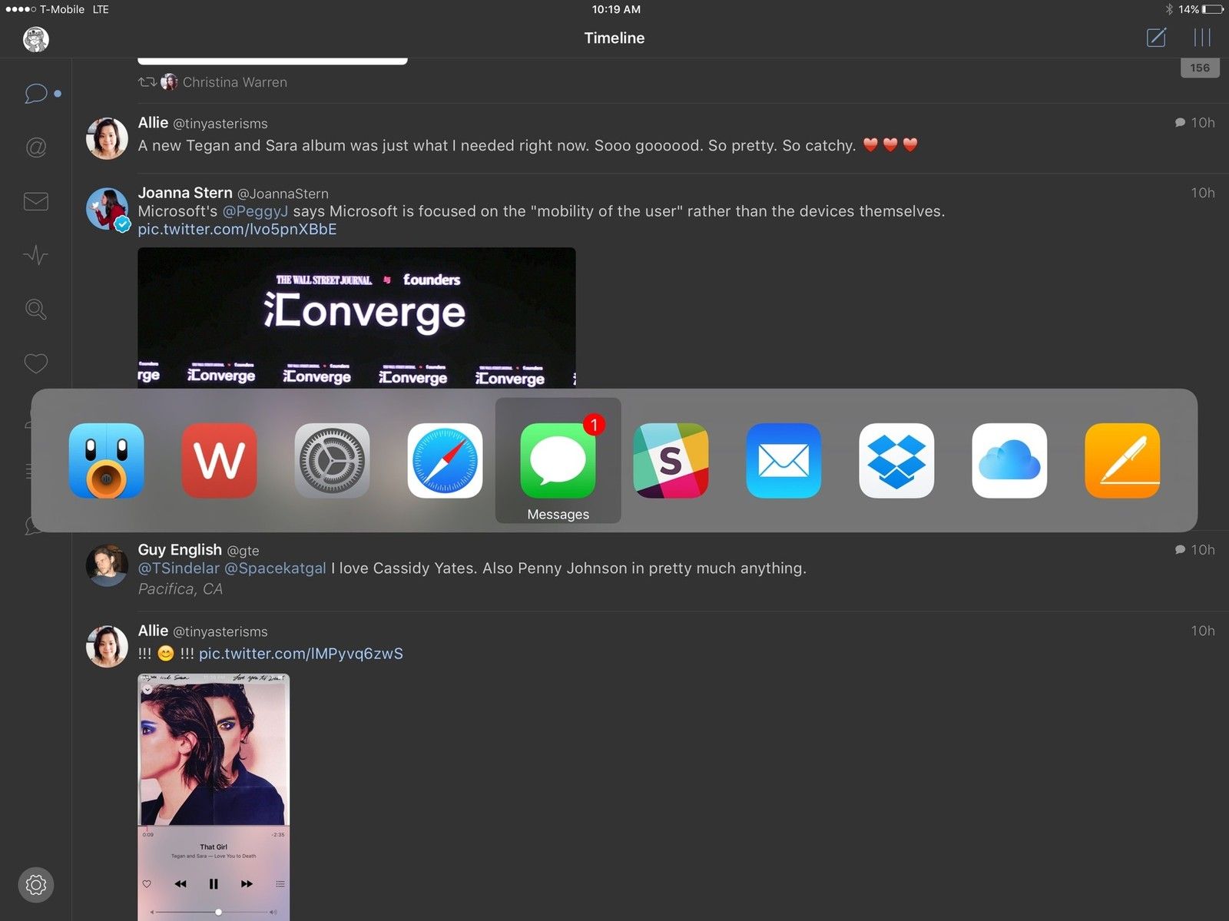Open the pic.twitter.com/lvo5pnXBbE link
This screenshot has height=921, width=1229.
pos(237,229)
